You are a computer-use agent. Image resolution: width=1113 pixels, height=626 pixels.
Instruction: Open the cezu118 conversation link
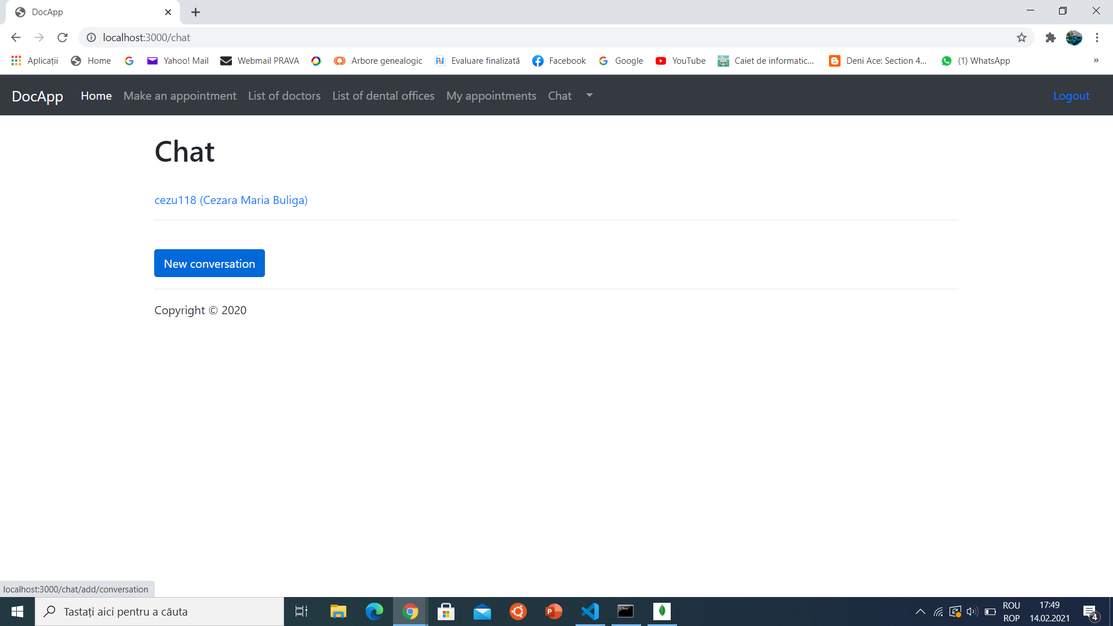(x=230, y=200)
